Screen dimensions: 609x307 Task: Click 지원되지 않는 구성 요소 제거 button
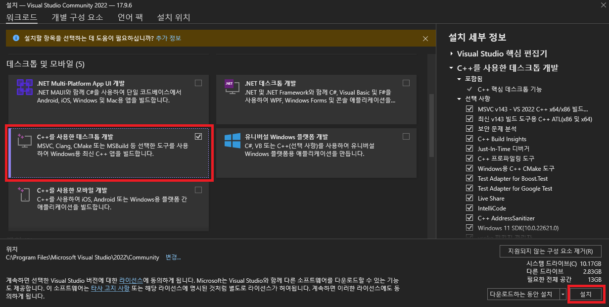[x=551, y=251]
